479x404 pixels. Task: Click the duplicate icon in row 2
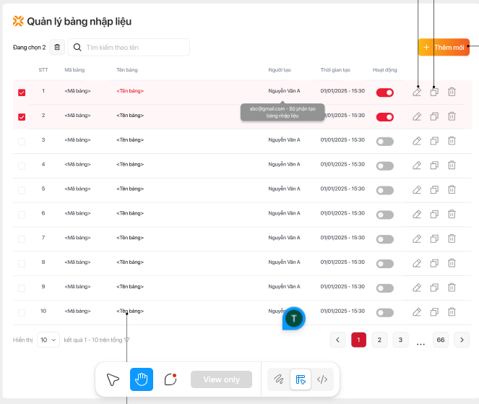434,116
